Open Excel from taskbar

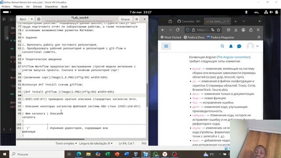[108, 154]
